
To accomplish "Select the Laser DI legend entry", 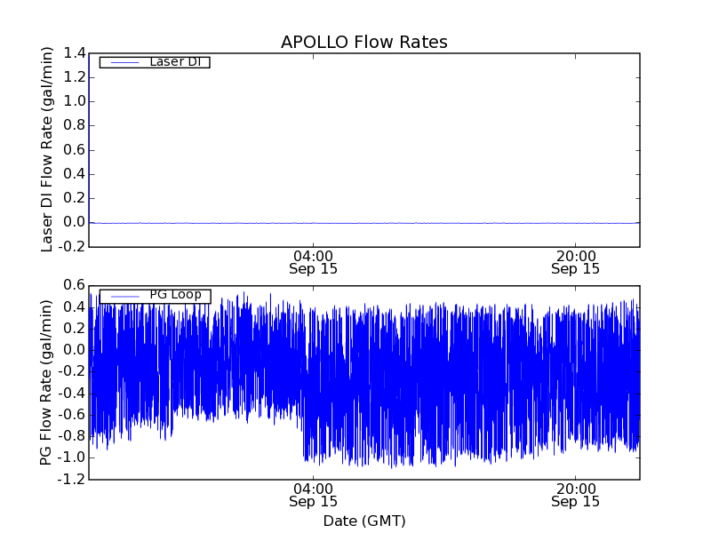I will click(x=173, y=62).
